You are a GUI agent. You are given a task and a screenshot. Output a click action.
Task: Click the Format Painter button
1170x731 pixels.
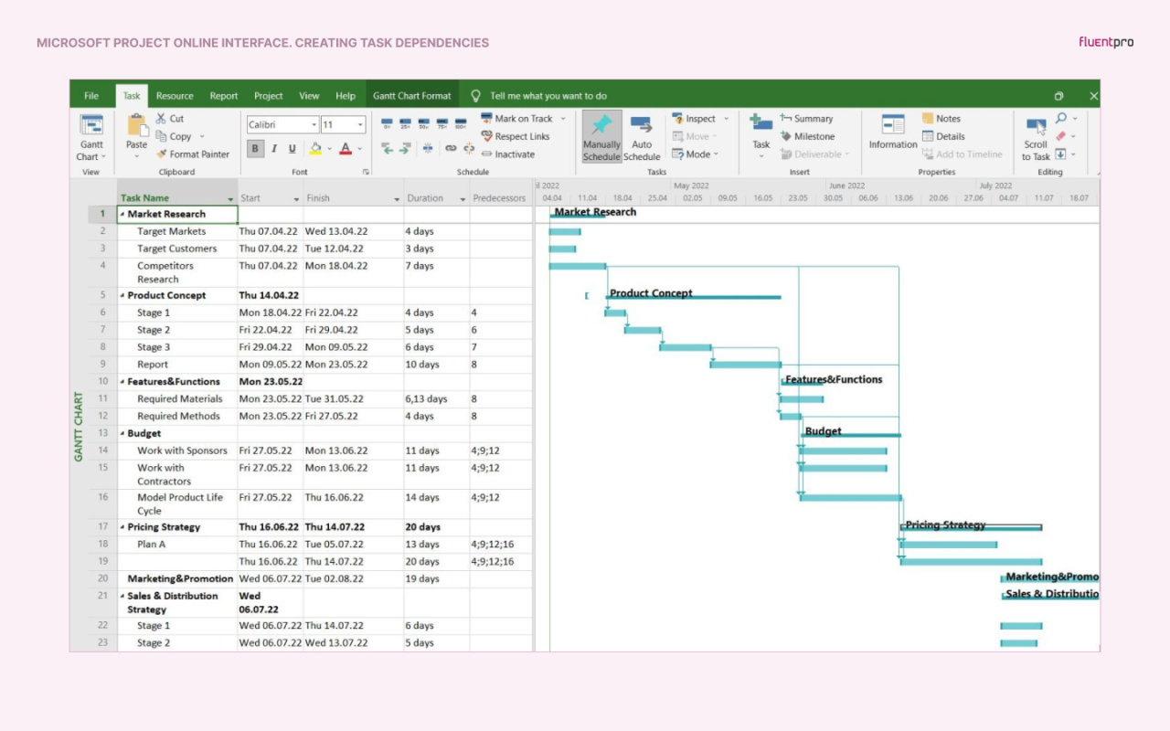point(193,154)
